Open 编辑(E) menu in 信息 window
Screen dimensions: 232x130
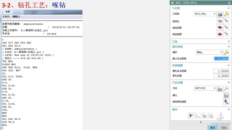point(16,16)
